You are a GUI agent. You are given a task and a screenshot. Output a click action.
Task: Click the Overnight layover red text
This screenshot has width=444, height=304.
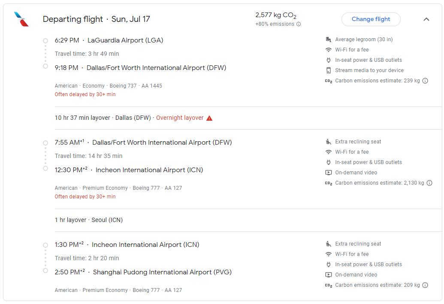point(180,118)
